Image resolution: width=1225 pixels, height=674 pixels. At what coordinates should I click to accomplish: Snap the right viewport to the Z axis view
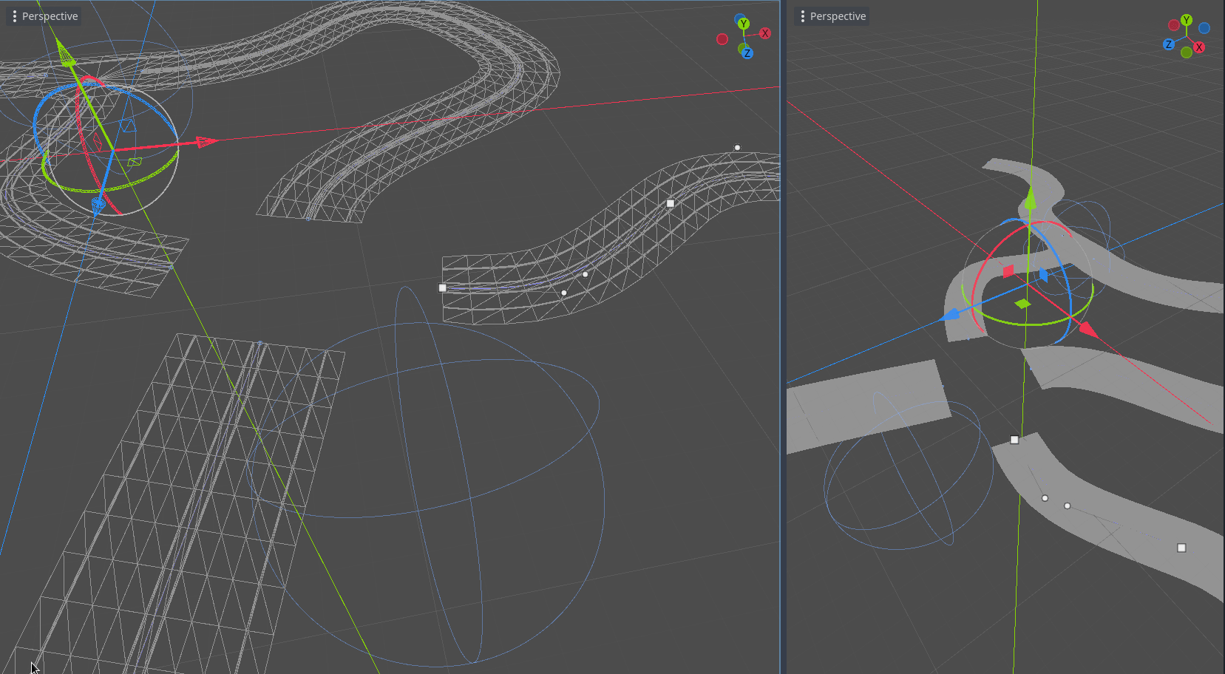coord(1168,44)
